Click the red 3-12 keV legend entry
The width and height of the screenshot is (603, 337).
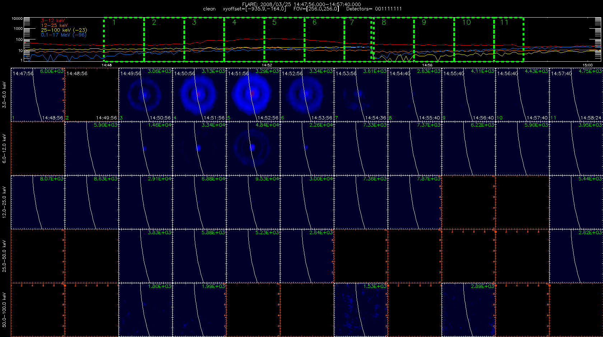pos(53,21)
